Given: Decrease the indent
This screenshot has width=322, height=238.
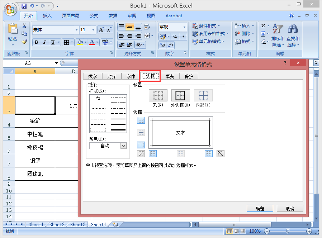Looking at the screenshot, I should click(x=122, y=44).
